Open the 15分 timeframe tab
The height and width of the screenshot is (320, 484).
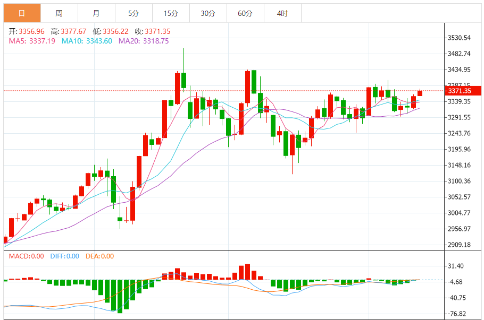(x=171, y=13)
